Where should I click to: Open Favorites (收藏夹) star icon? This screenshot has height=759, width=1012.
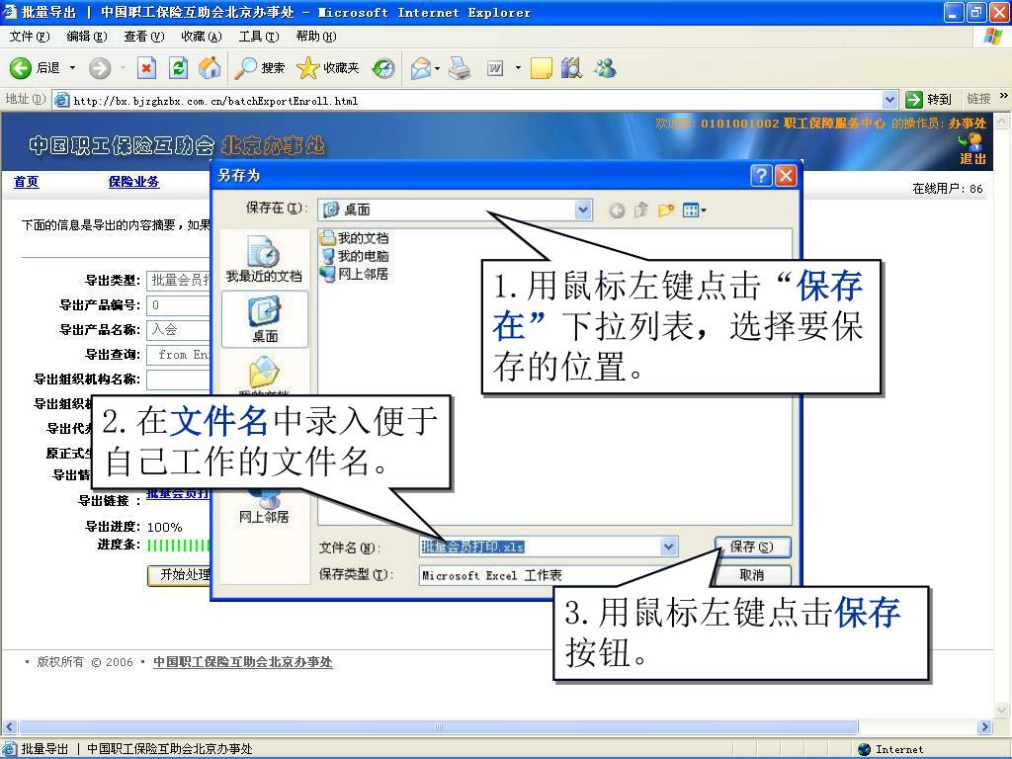coord(327,68)
